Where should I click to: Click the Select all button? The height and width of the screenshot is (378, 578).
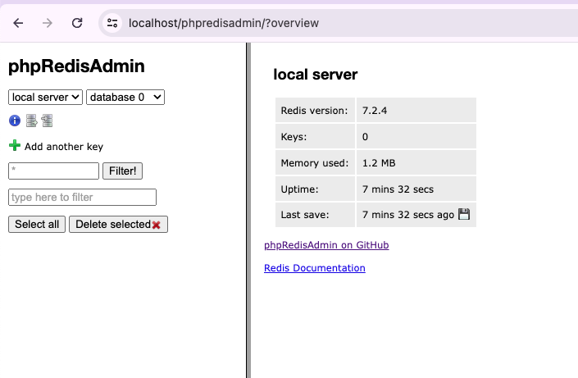click(x=37, y=224)
